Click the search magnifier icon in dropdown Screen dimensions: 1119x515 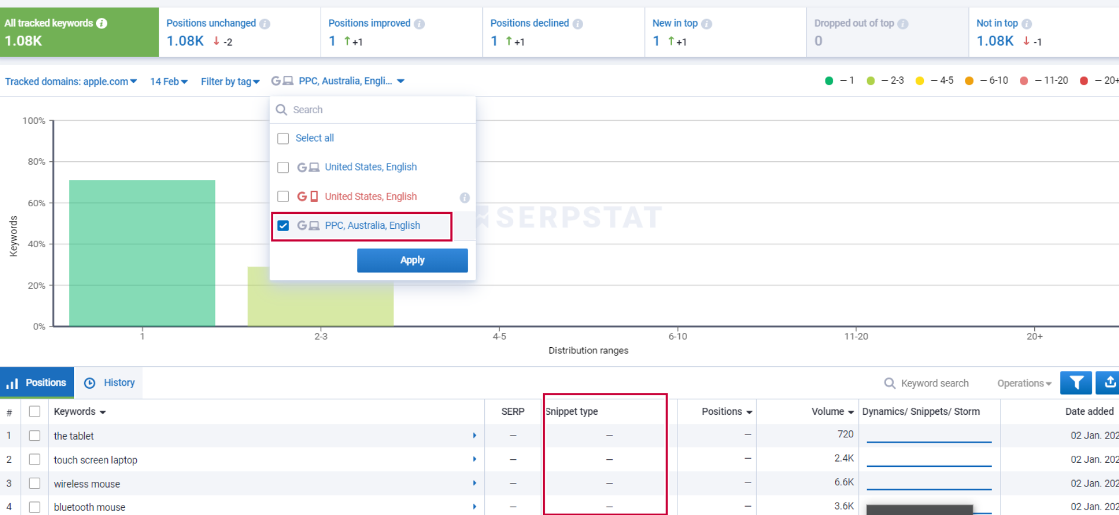click(x=282, y=110)
